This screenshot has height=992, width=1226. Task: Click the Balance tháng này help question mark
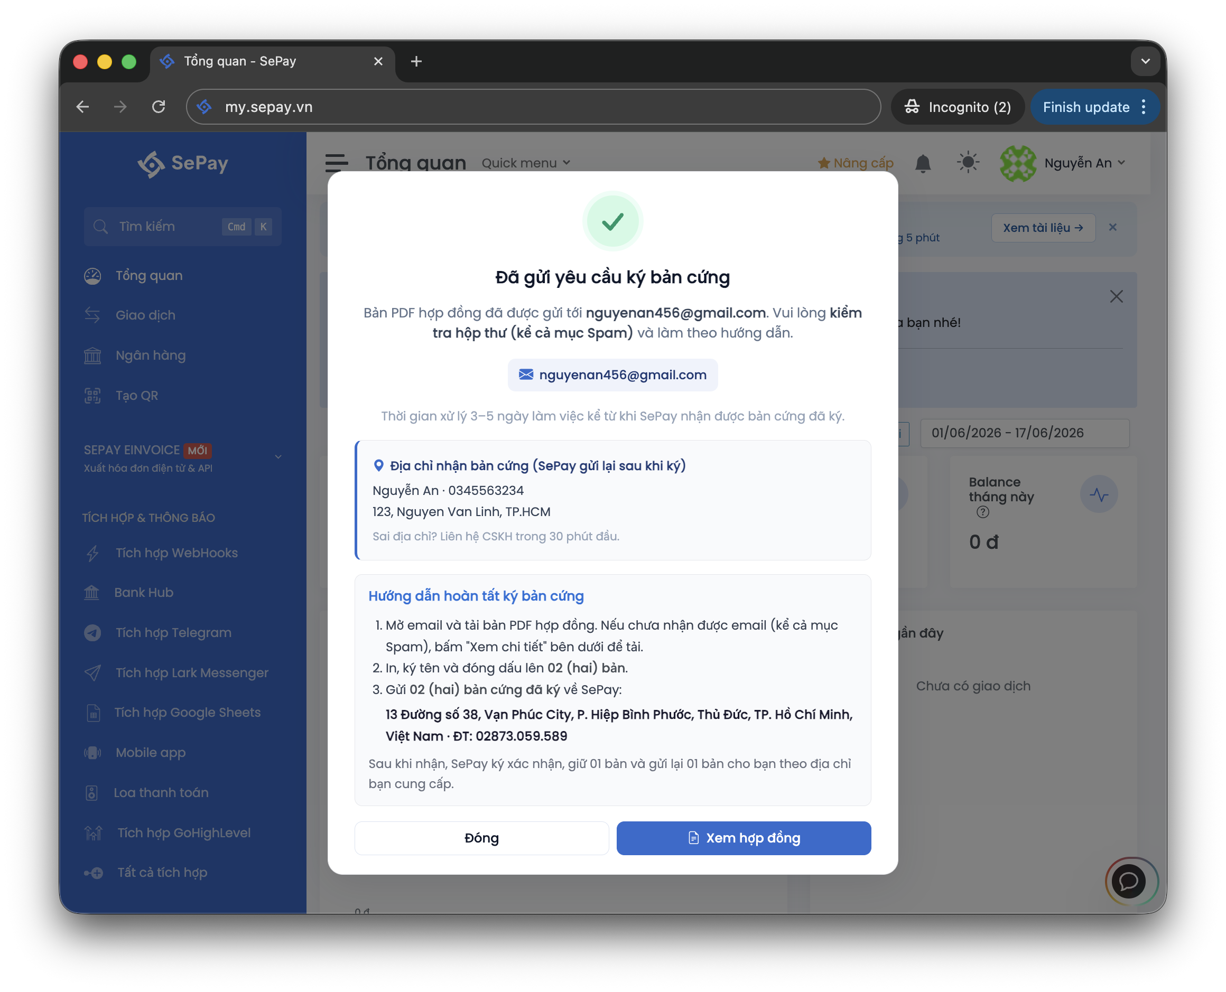[x=982, y=512]
